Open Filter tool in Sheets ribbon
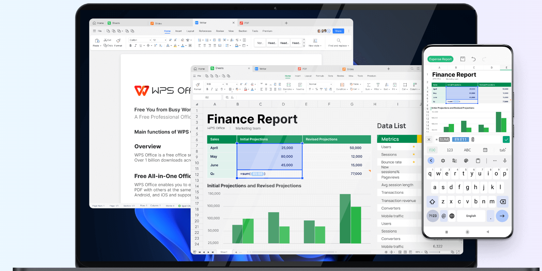542x271 pixels. point(378,87)
